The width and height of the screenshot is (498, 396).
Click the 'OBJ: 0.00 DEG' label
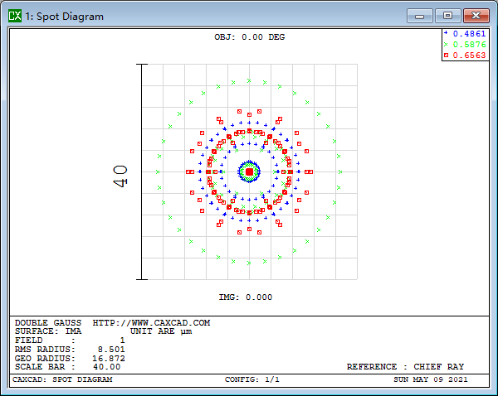[x=249, y=37]
